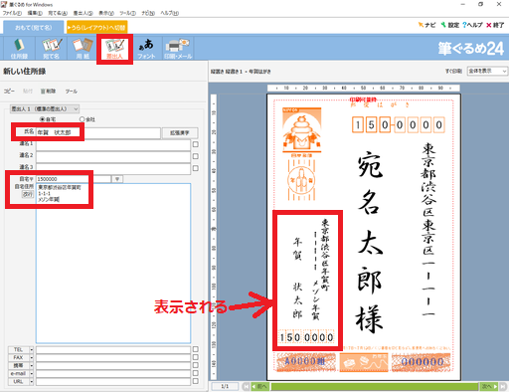509x392 pixels.
Task: Switch to うら(レイアウト) tab
Action: tap(96, 27)
